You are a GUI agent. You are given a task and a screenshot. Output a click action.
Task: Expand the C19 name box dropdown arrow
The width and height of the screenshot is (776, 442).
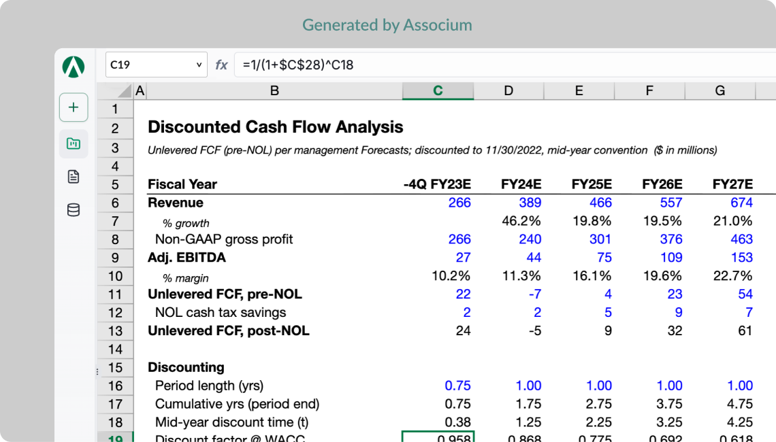[x=199, y=65]
